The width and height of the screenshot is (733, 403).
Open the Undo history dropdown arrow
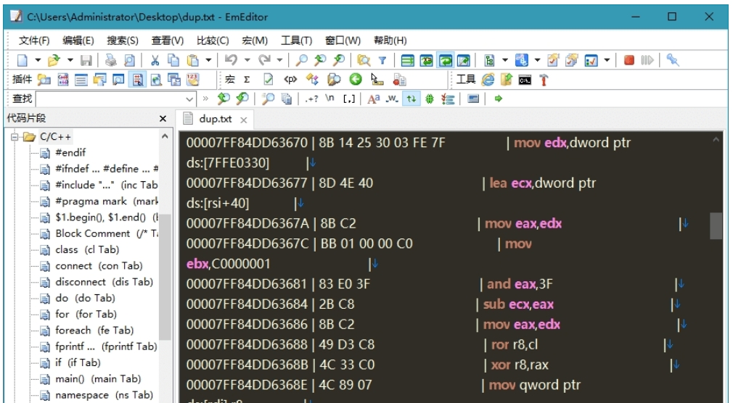point(247,60)
